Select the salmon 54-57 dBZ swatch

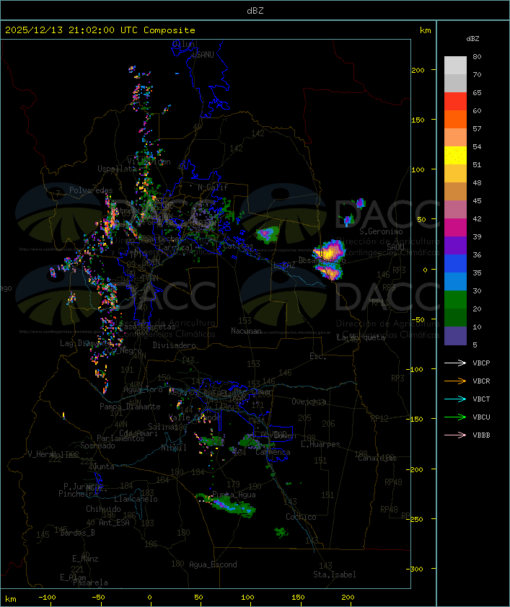pos(455,138)
